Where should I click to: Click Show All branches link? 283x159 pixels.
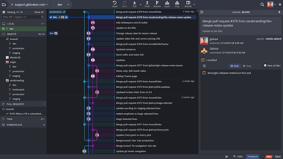point(39,12)
